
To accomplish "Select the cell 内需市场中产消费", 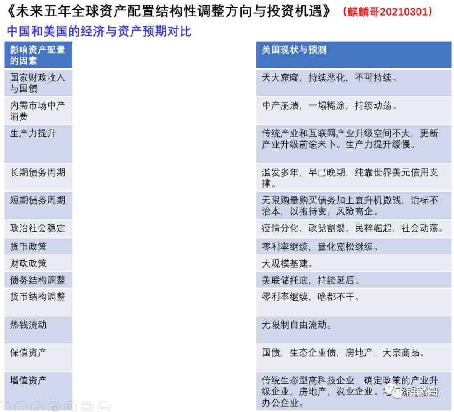I will (x=38, y=111).
